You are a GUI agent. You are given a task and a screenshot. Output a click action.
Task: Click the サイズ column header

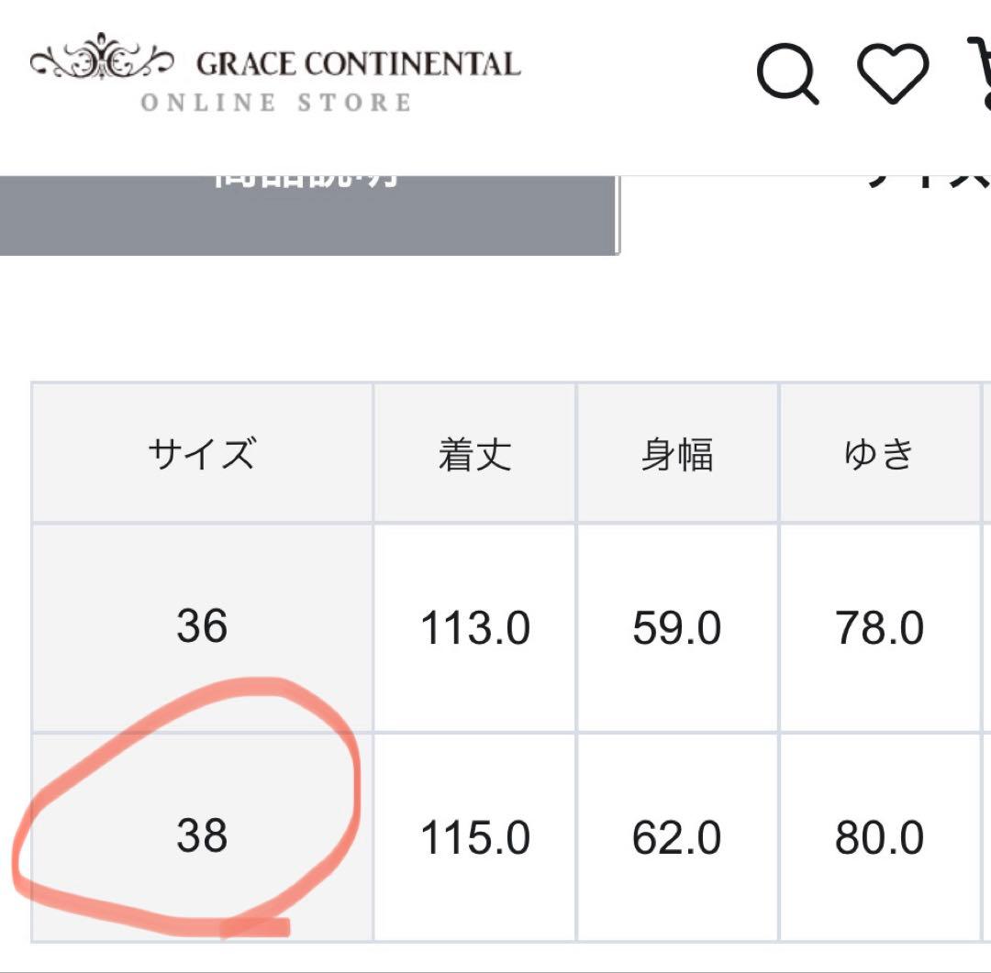click(x=202, y=451)
